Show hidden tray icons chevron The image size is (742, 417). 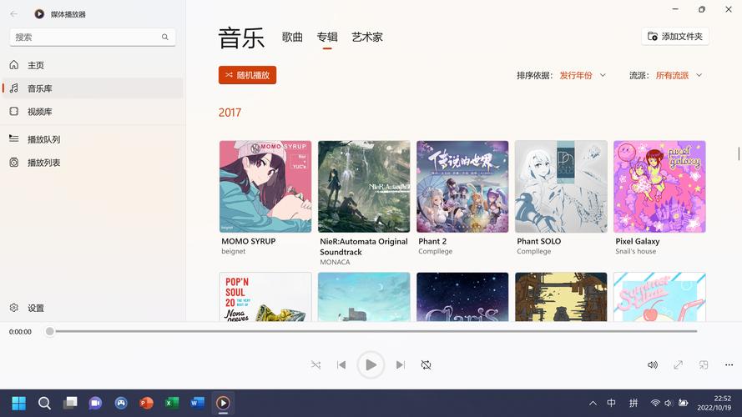coord(593,403)
